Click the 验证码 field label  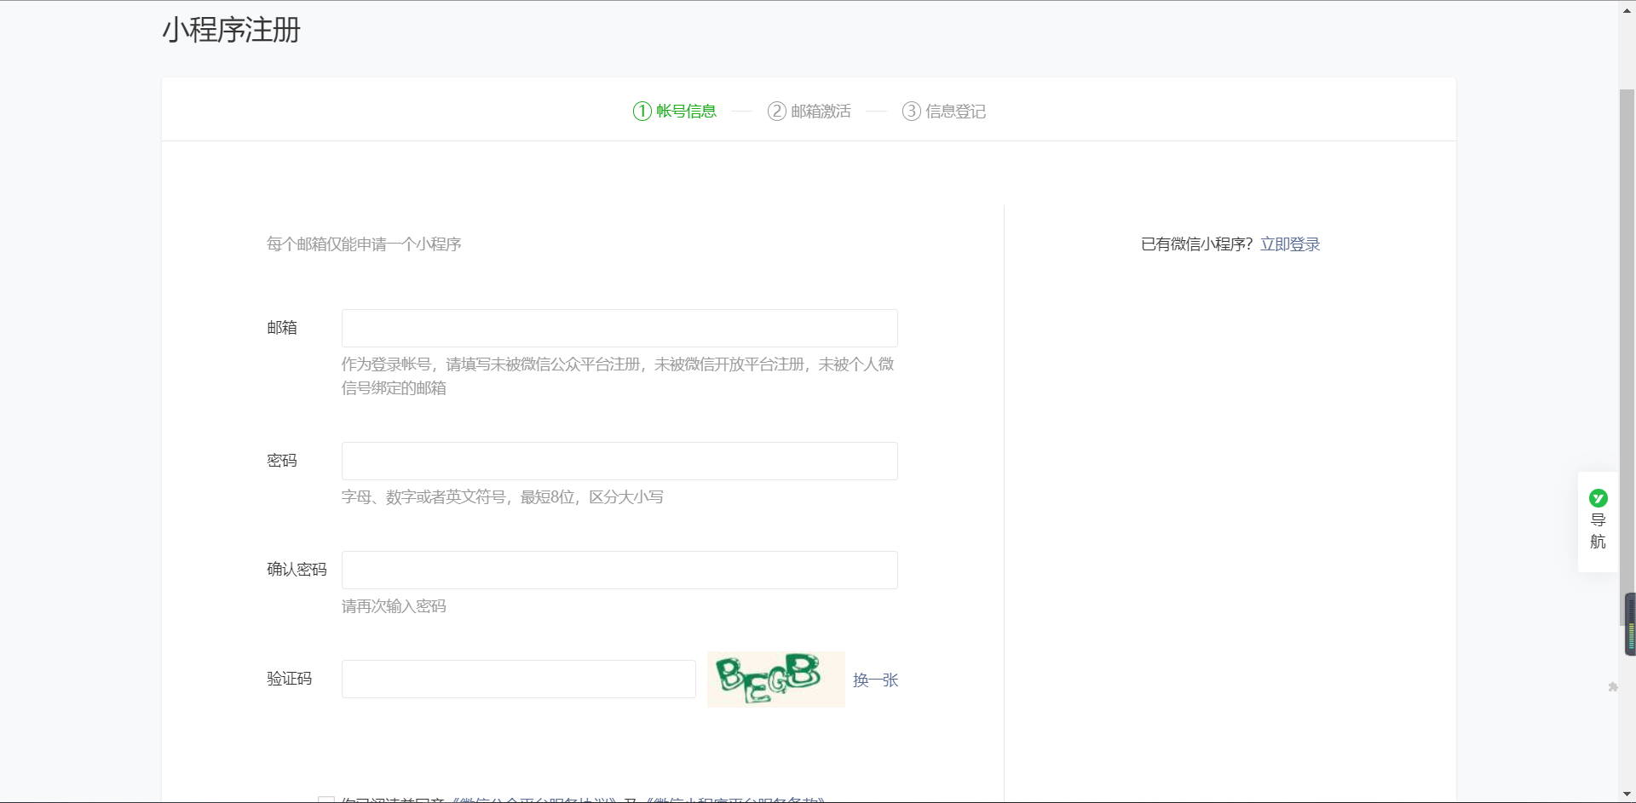tap(290, 679)
